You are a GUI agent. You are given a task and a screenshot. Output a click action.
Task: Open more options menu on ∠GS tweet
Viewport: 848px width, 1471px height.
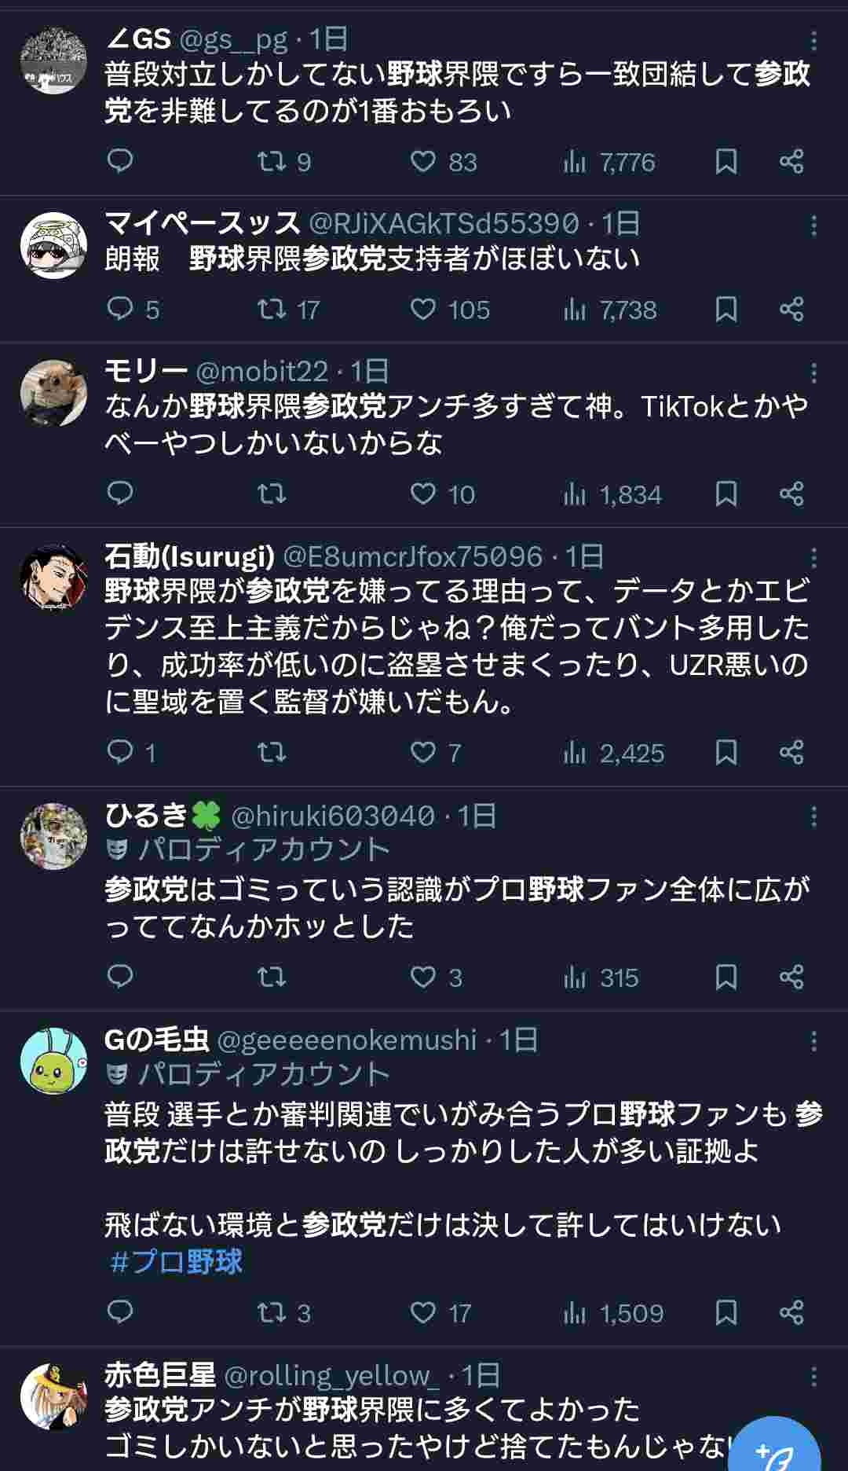pyautogui.click(x=813, y=40)
